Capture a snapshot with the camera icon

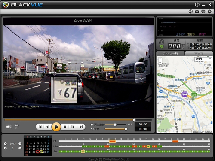[x=197, y=12]
